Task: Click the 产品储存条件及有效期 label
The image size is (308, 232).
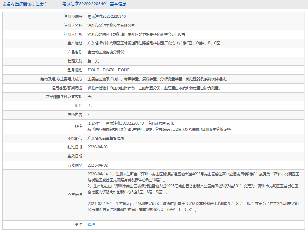Action: tap(64, 97)
